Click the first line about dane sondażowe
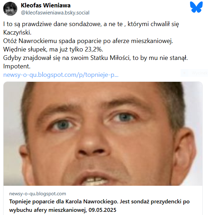The image size is (208, 215). pos(91,24)
